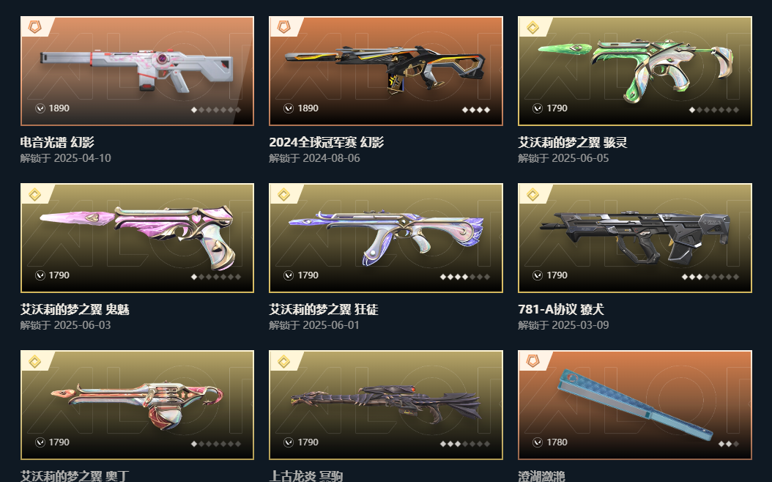
Task: Click the level diamonds on 781-A协议 獠犬 card
Action: pyautogui.click(x=710, y=277)
